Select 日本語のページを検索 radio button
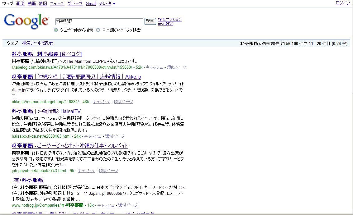This screenshot has width=353, height=215. coord(98,30)
